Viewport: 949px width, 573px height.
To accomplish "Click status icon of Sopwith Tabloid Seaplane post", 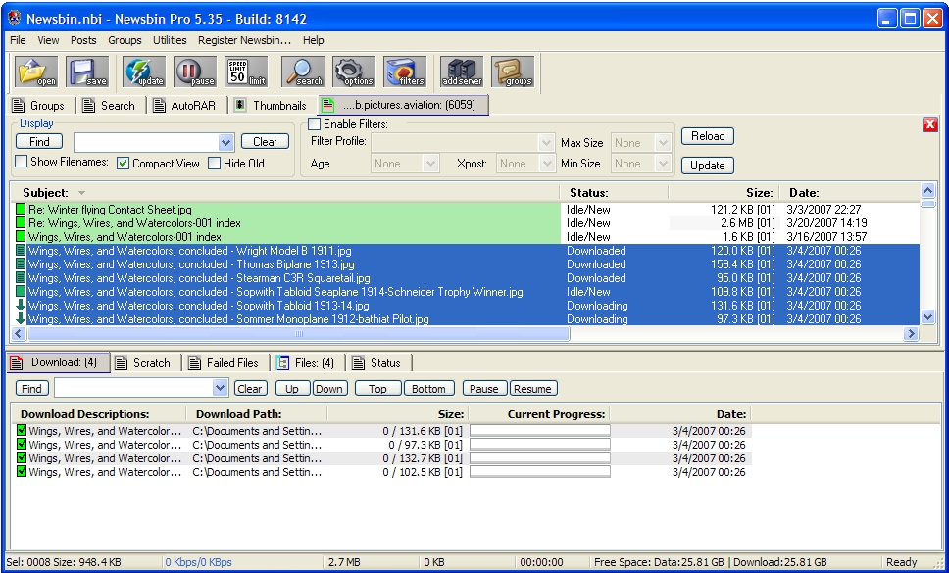I will [20, 292].
